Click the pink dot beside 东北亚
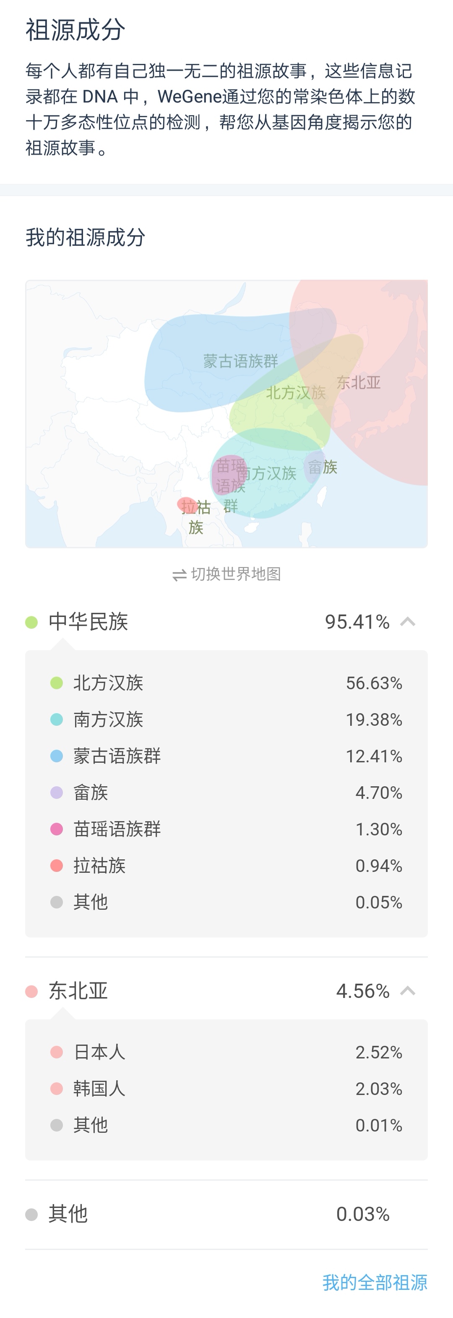The image size is (453, 1318). pyautogui.click(x=31, y=992)
